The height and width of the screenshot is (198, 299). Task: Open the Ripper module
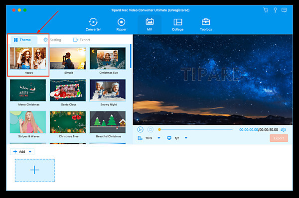(x=121, y=24)
